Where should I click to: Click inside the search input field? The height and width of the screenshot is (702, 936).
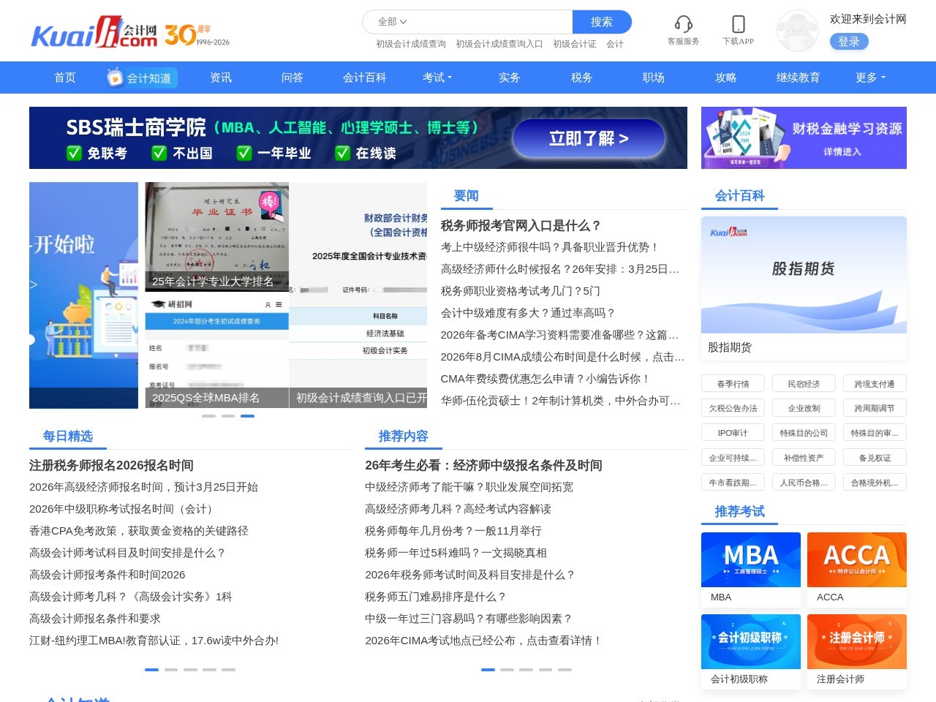point(483,23)
